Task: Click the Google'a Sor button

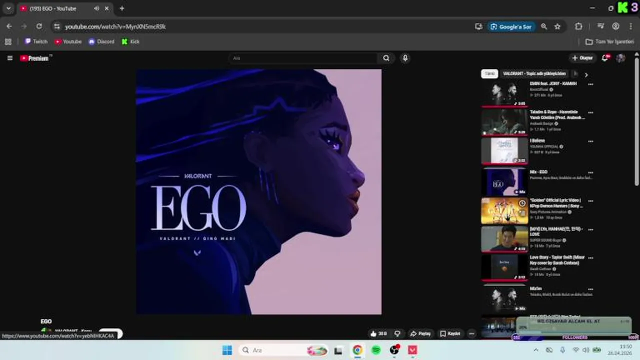Action: coord(510,26)
